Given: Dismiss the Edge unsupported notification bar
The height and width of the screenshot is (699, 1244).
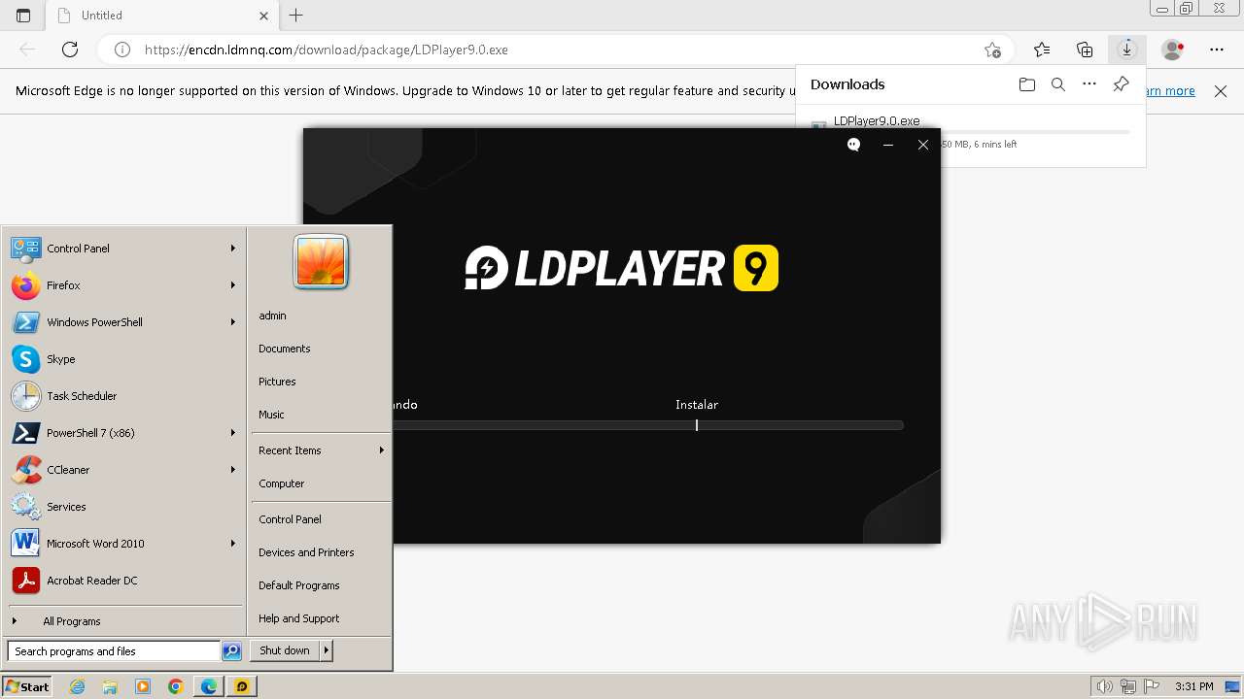Looking at the screenshot, I should pyautogui.click(x=1221, y=91).
